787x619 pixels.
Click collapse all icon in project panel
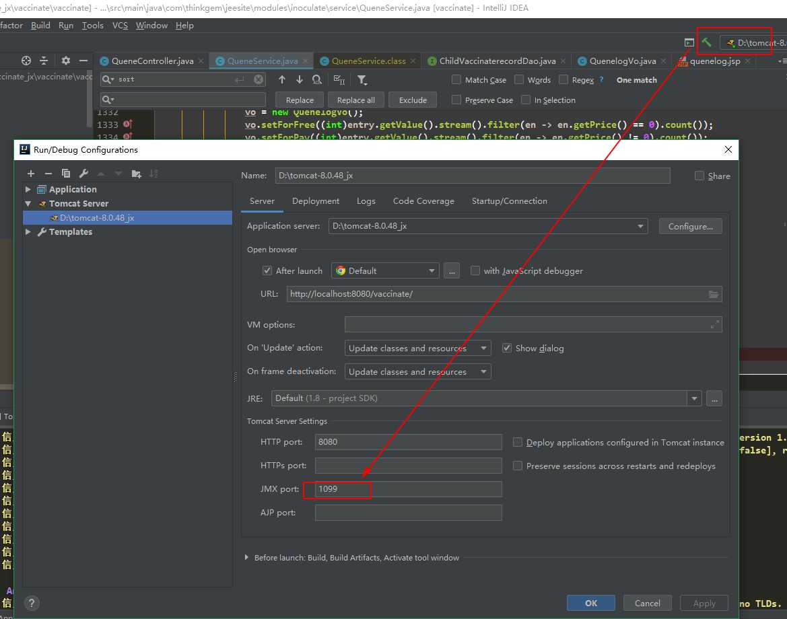[44, 61]
